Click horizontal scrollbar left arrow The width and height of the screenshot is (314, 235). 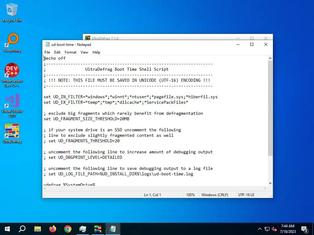pyautogui.click(x=45, y=188)
